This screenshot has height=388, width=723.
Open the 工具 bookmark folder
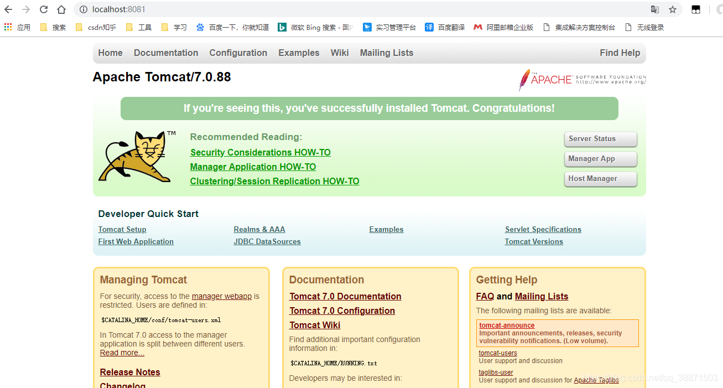pos(139,27)
